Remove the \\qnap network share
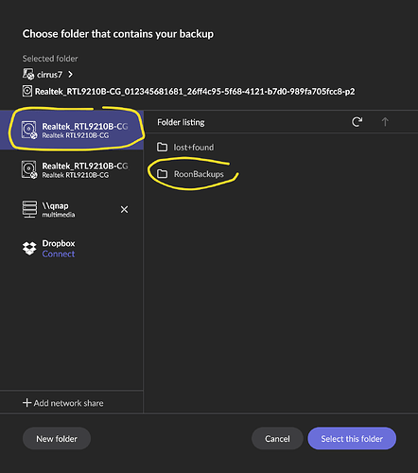The image size is (418, 473). (124, 209)
